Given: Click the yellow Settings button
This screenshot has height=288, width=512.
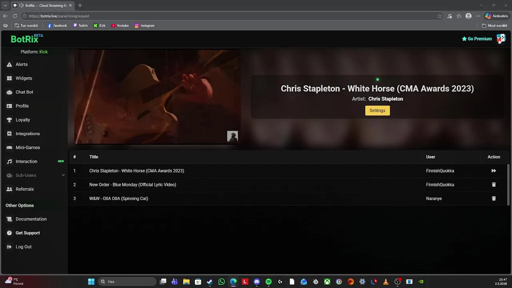Looking at the screenshot, I should coord(377,110).
